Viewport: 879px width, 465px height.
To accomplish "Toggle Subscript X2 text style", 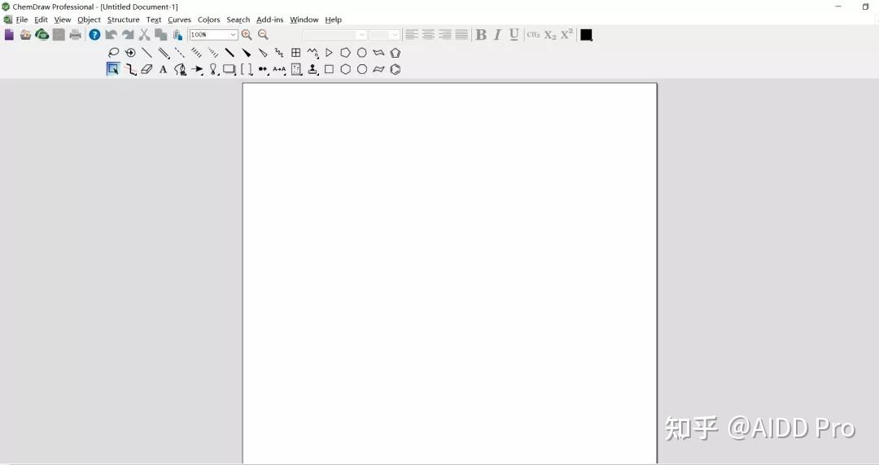I will tap(550, 35).
